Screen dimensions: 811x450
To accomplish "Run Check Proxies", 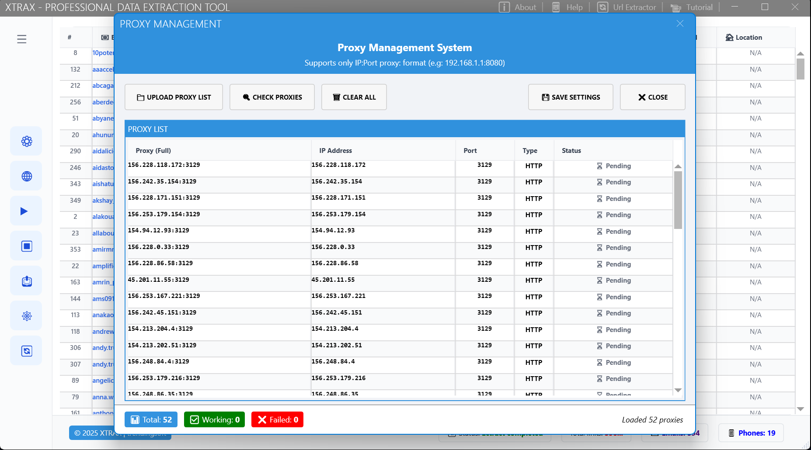I will 272,97.
